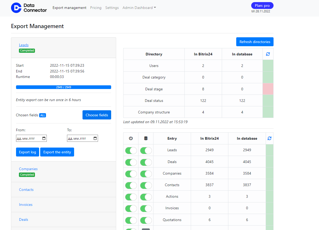Screen dimensions: 319x230
Task: Click the Runtime value 00:00:33
Action: point(57,77)
